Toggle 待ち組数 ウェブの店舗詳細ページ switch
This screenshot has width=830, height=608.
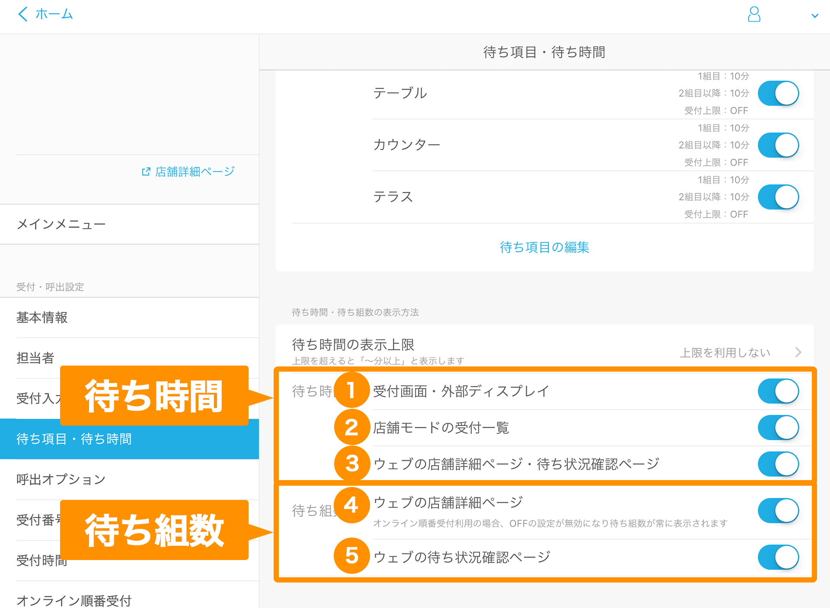778,510
